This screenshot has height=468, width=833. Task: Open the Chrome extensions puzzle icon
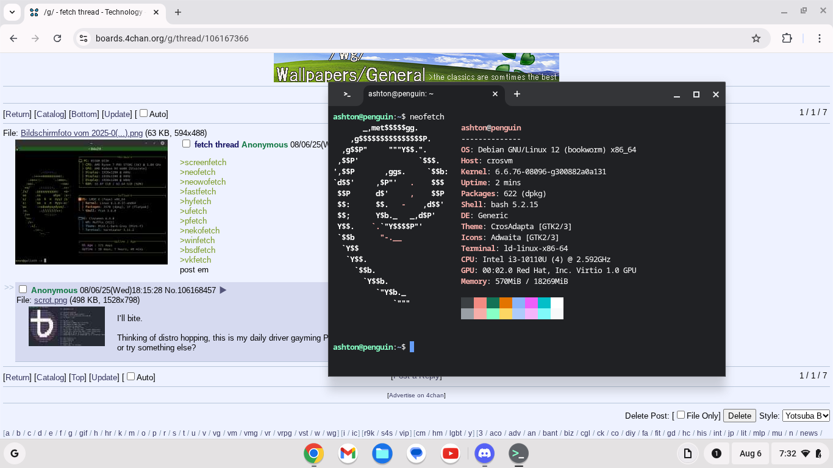pos(787,38)
